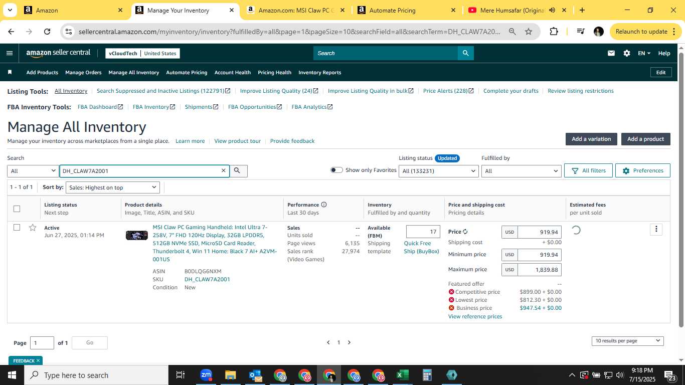This screenshot has width=685, height=385.
Task: Click the inventory search magnifier button
Action: 238,171
